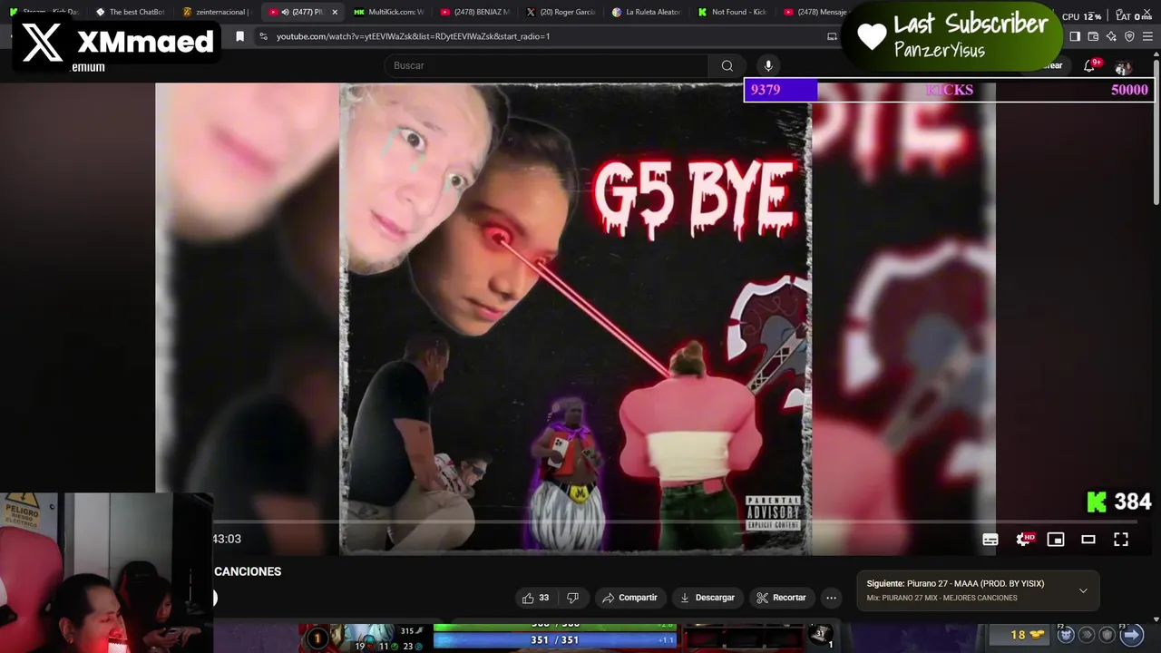1161x653 pixels.
Task: Switch to zeinternacional tab
Action: (215, 12)
